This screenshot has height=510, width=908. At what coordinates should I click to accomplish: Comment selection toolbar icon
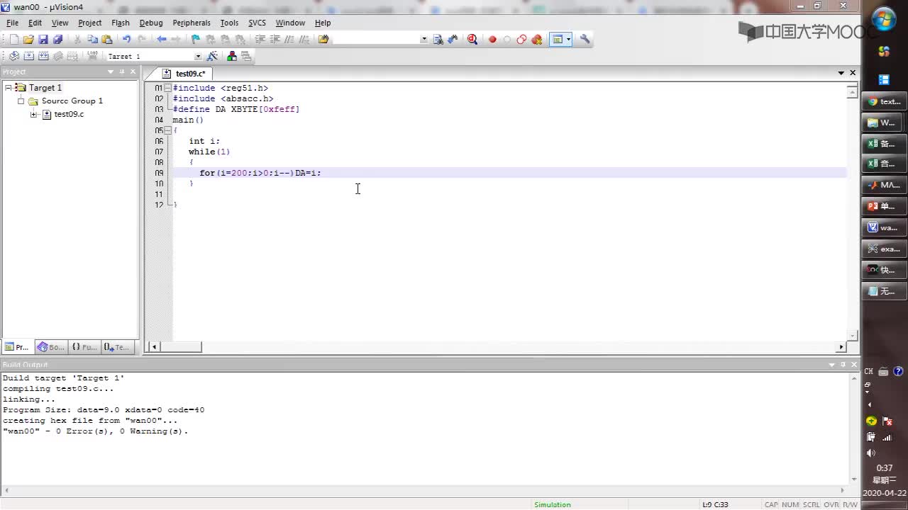coord(289,40)
